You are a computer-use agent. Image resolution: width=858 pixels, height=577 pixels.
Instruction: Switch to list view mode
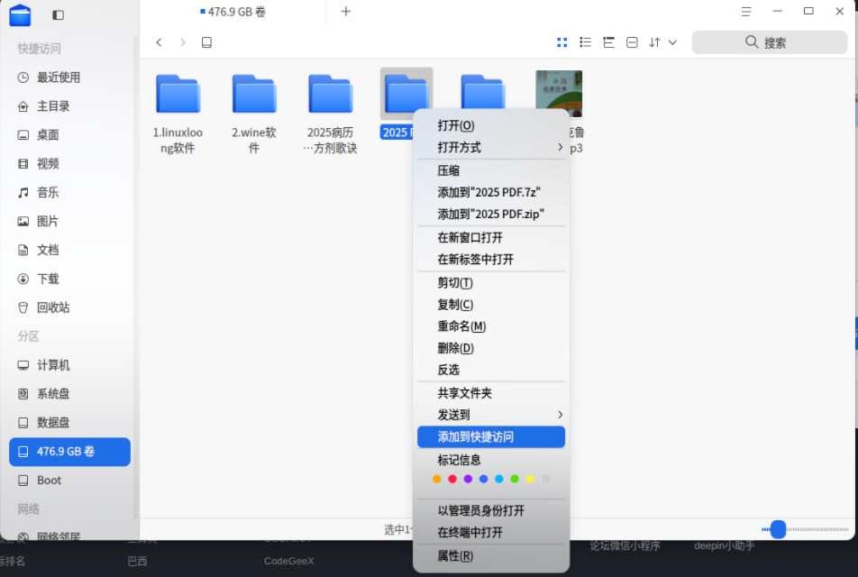585,41
